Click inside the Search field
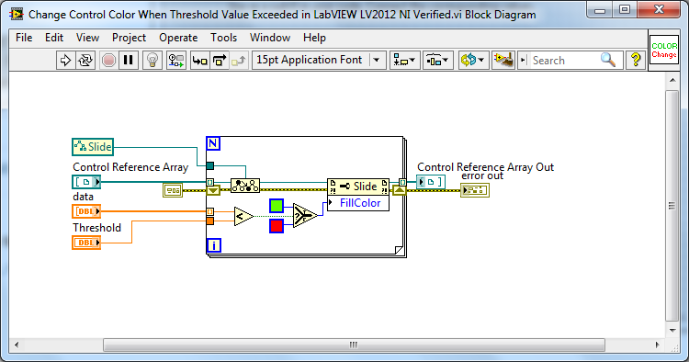The width and height of the screenshot is (689, 362). [564, 61]
